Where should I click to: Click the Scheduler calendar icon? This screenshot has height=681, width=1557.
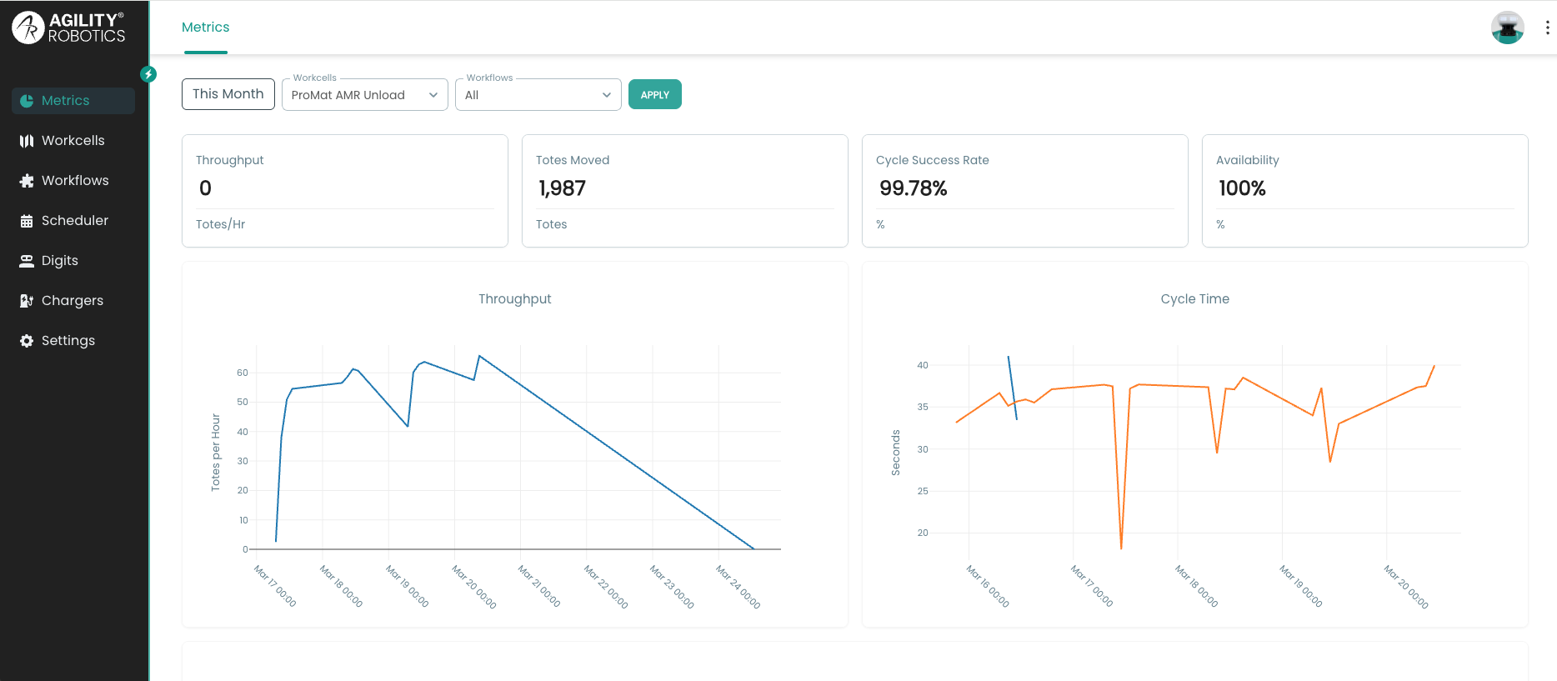click(x=27, y=221)
